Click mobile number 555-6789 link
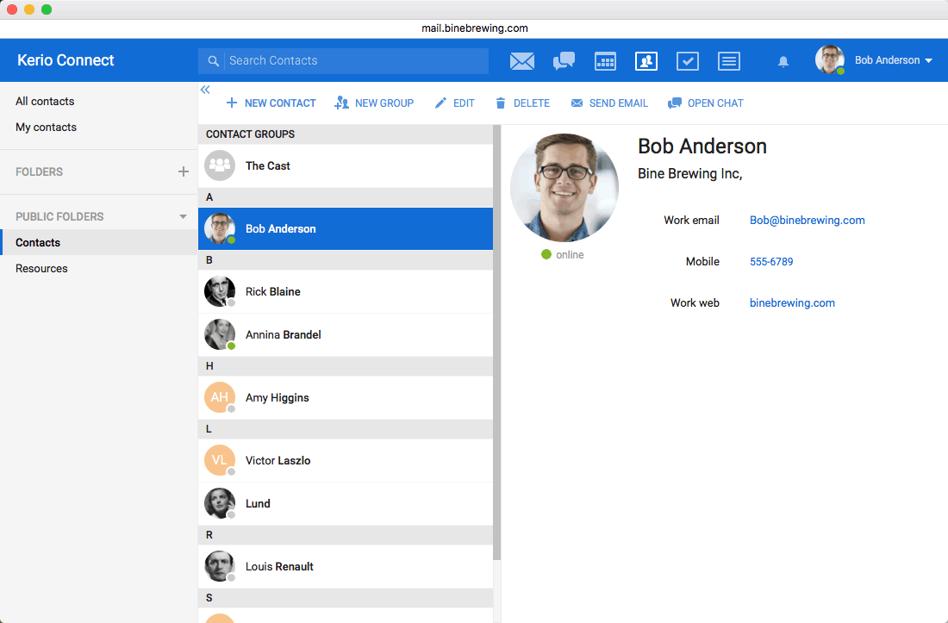Screen dimensions: 948x623 tap(771, 262)
